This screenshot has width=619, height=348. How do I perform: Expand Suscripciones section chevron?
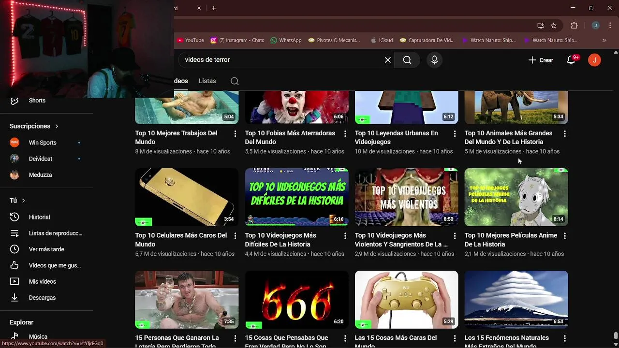(57, 126)
